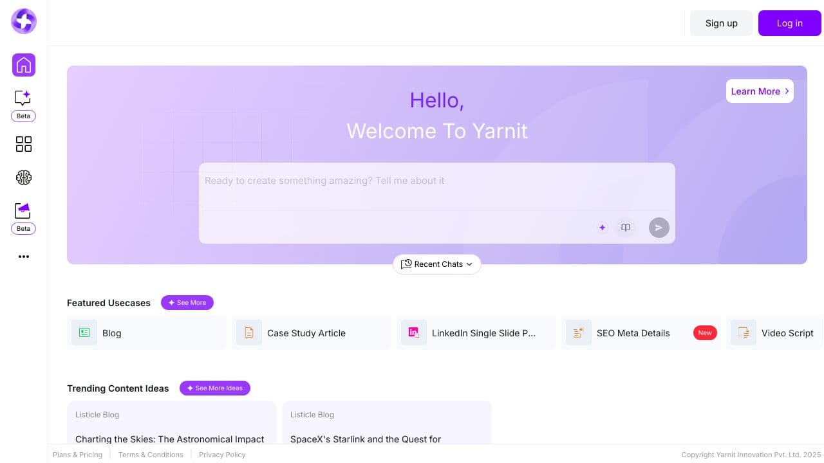Screen dimensions: 824x463
Task: Open the three-dots more menu in sidebar
Action: coord(24,257)
